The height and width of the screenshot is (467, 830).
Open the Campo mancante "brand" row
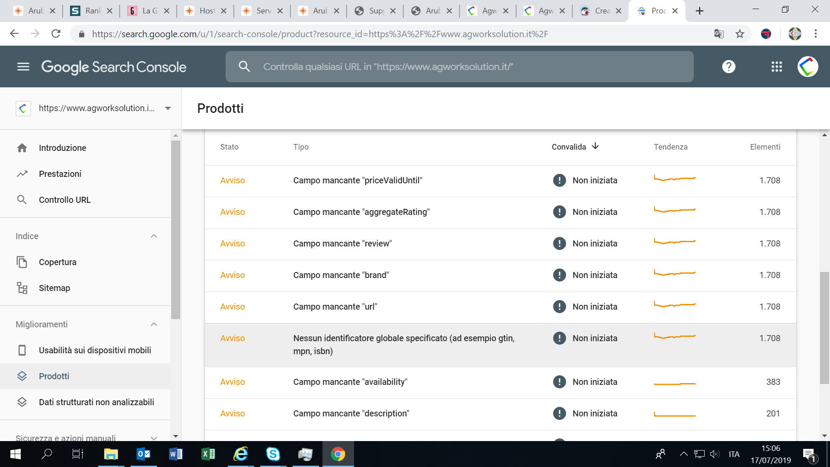500,275
